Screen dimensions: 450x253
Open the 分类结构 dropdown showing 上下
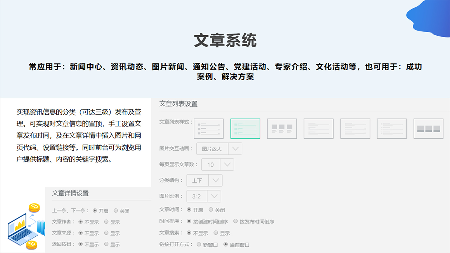(204, 181)
